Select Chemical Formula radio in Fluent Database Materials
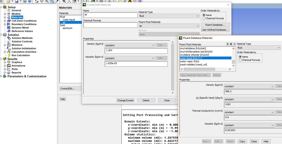The image size is (282, 144). 240,60
